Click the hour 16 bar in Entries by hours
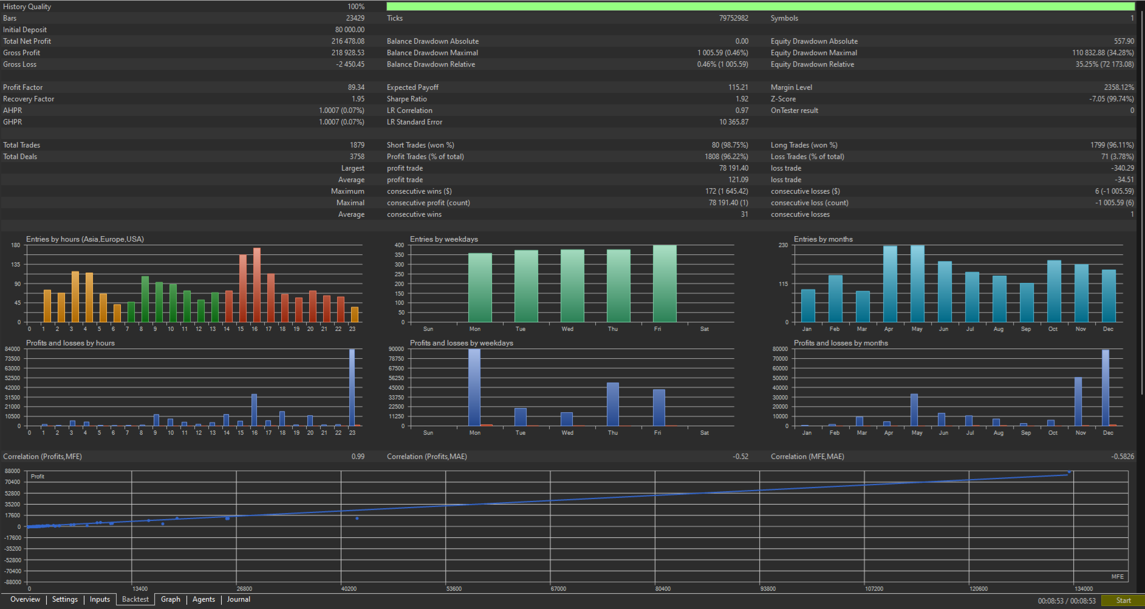The width and height of the screenshot is (1145, 609). [257, 285]
